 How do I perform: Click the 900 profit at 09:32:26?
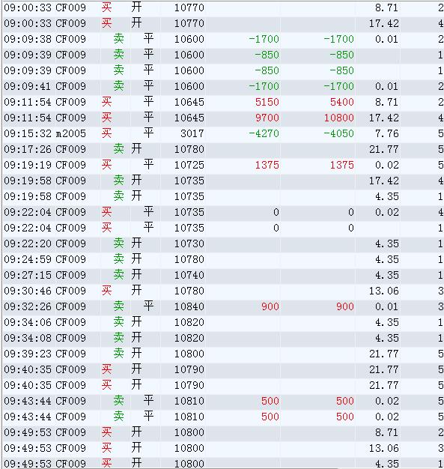[270, 306]
